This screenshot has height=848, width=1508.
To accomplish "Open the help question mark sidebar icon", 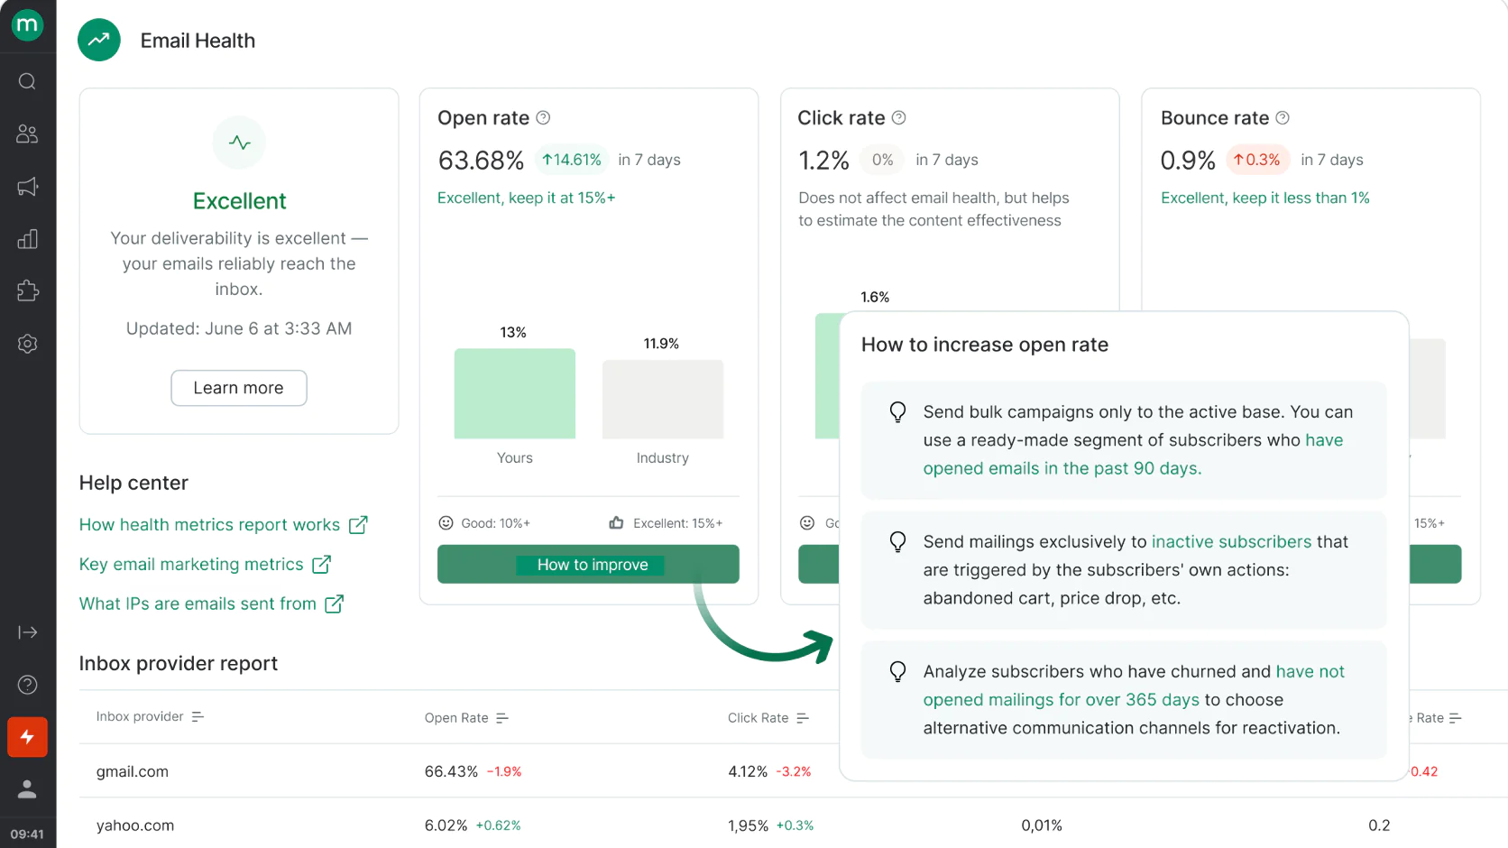I will tap(27, 685).
